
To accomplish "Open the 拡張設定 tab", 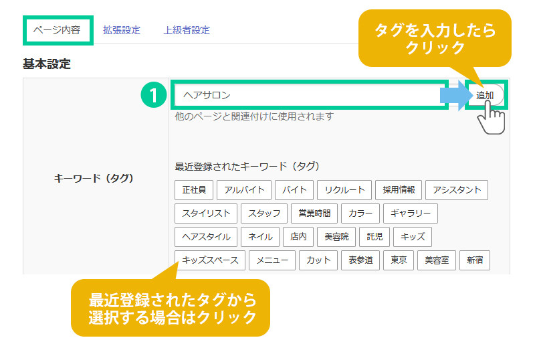I will [x=122, y=29].
